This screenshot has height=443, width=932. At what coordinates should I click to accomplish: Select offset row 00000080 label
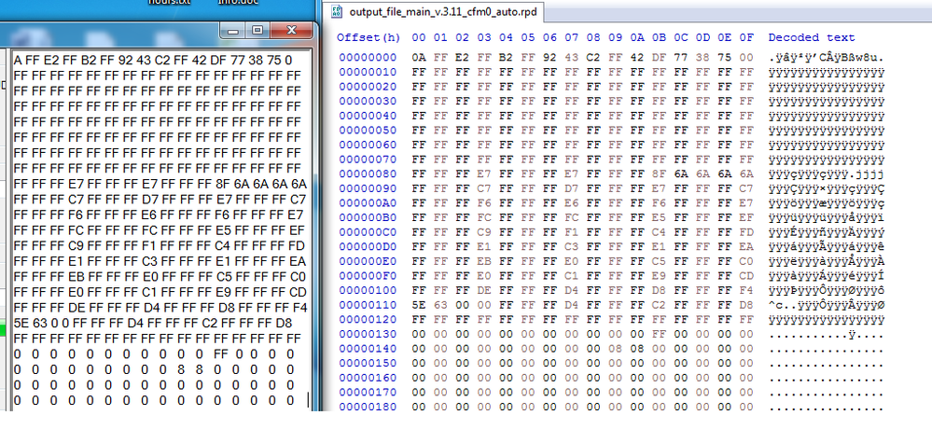pyautogui.click(x=368, y=174)
